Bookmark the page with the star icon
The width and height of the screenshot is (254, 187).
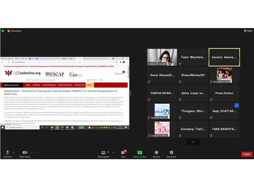pos(117,62)
